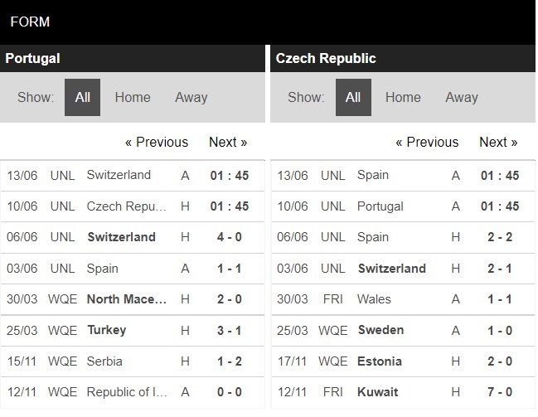Show Portugal Away matches only

pos(191,97)
